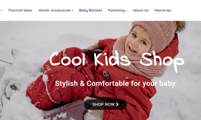Go to the Baby Blanket page
The width and height of the screenshot is (201, 120).
(90, 10)
